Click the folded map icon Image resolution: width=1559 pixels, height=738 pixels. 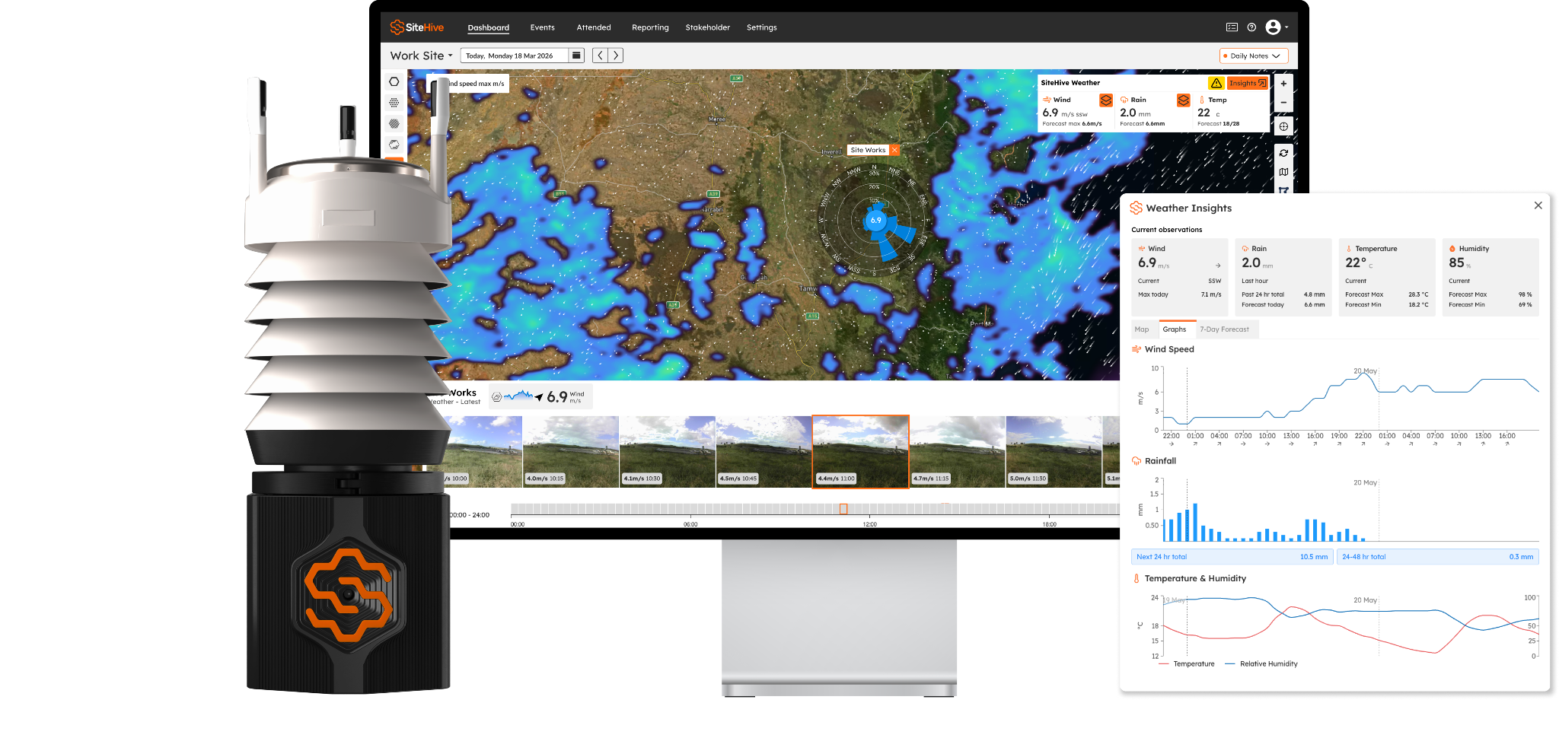coord(1283,172)
